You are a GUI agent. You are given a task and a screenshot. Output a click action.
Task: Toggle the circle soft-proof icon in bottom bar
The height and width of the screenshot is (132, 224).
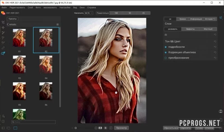(106, 128)
